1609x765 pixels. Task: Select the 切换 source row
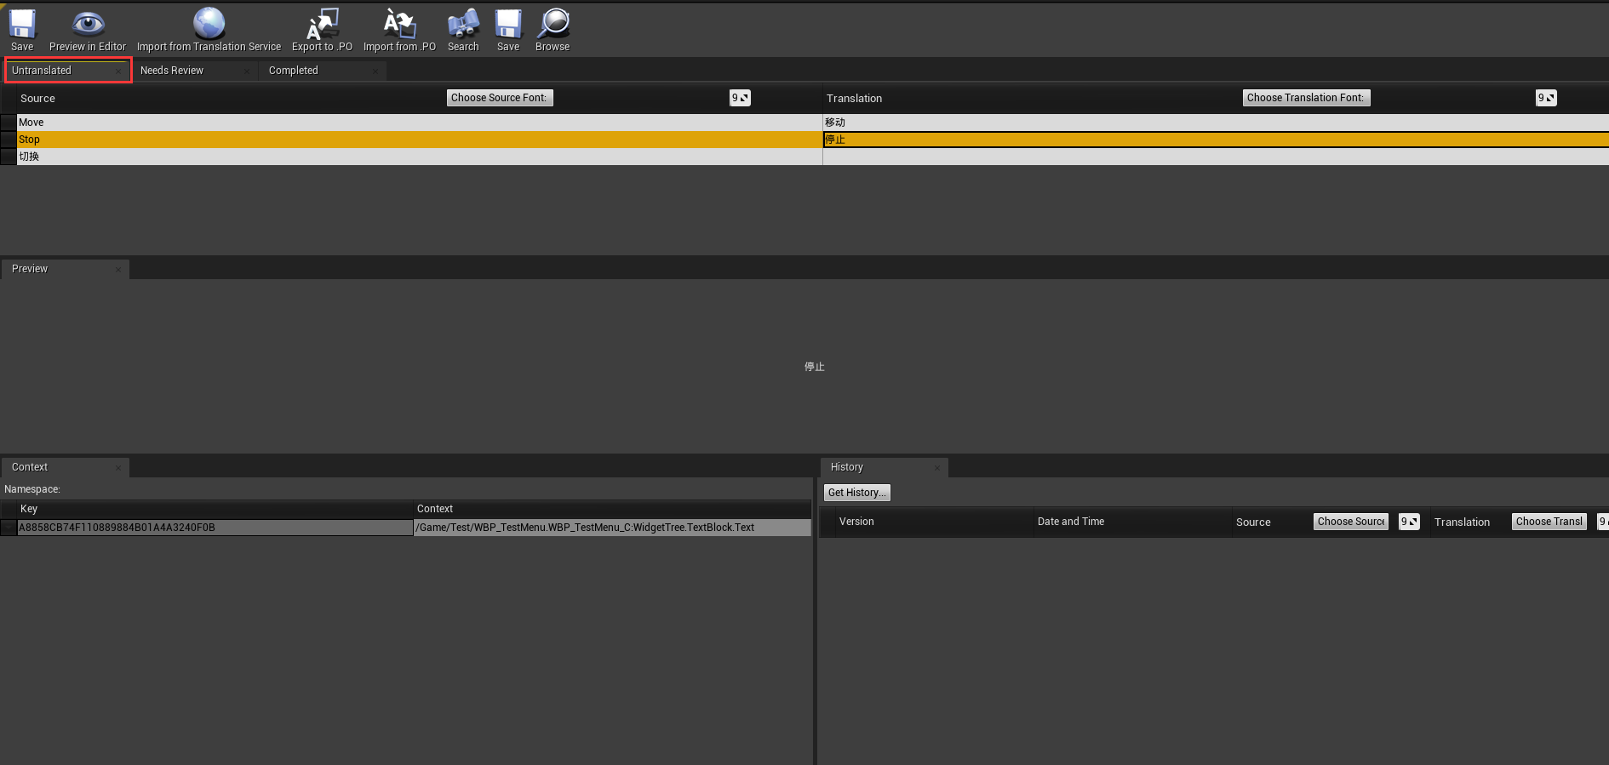420,157
